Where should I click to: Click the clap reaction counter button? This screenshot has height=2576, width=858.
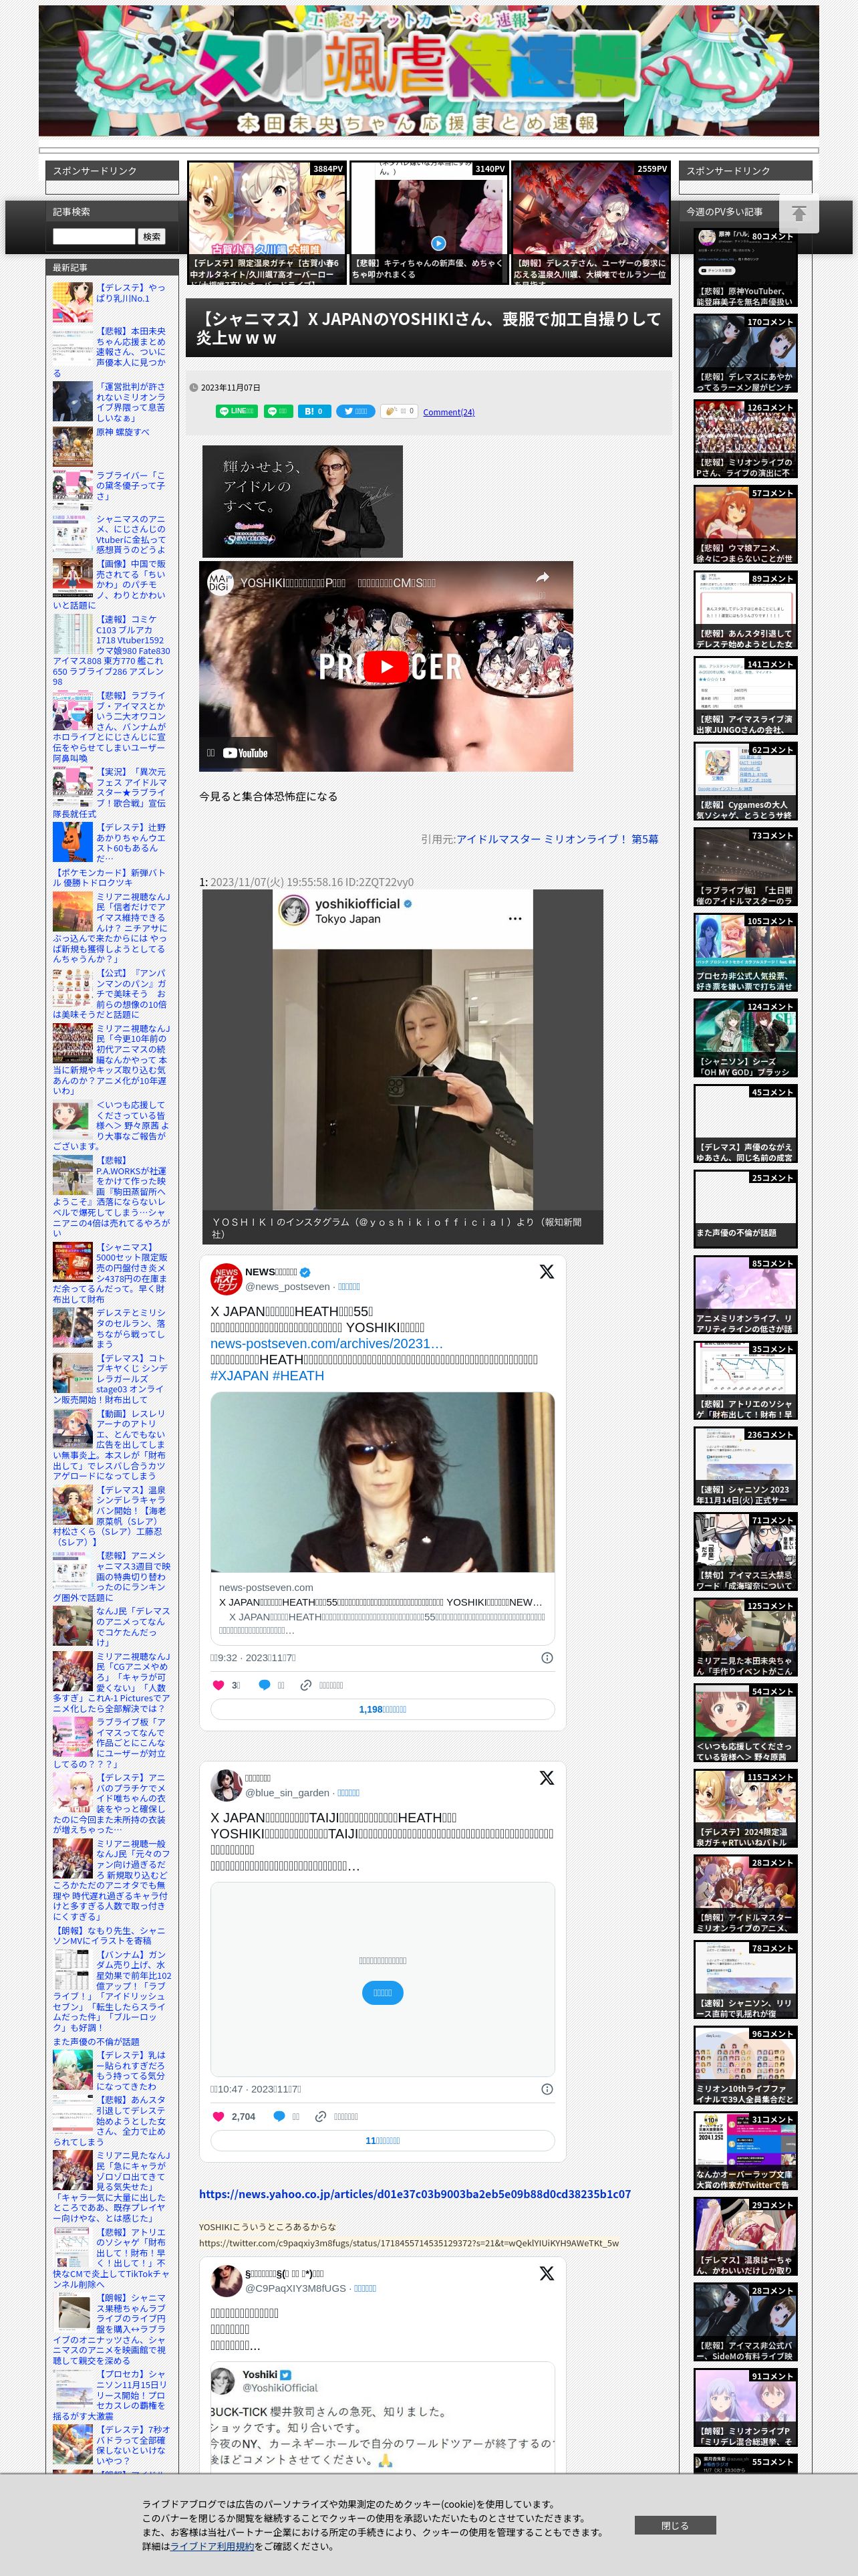coord(398,411)
